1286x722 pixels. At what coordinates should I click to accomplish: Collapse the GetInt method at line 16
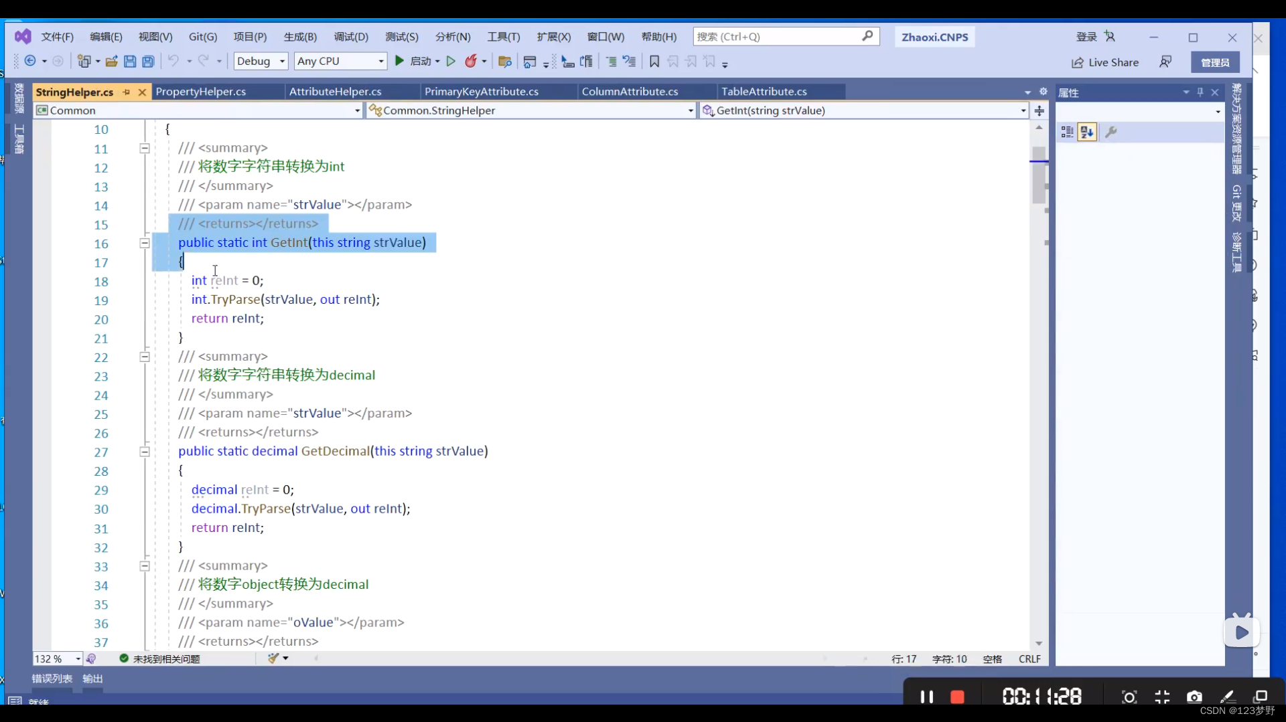pyautogui.click(x=144, y=244)
